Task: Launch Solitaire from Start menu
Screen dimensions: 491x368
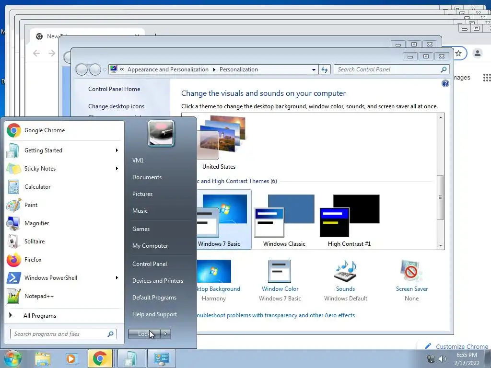Action: (x=64, y=241)
